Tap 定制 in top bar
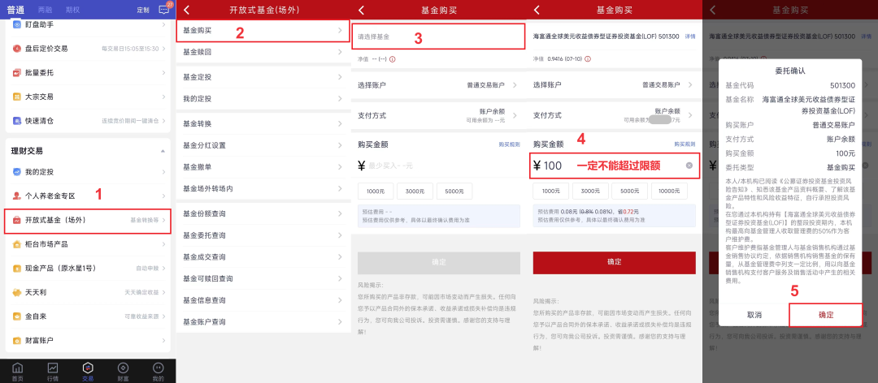This screenshot has width=878, height=383. pyautogui.click(x=143, y=10)
